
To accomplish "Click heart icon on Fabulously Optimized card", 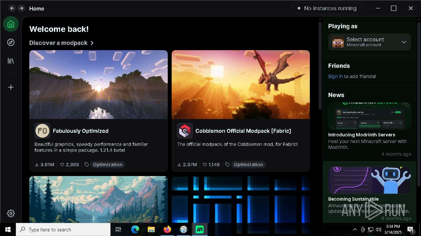I will click(62, 165).
